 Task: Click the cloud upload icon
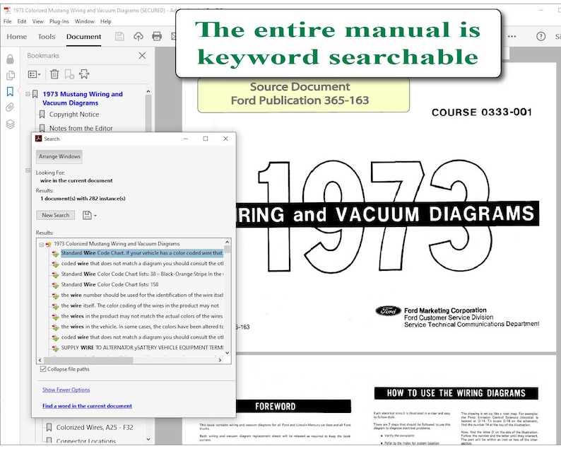138,37
